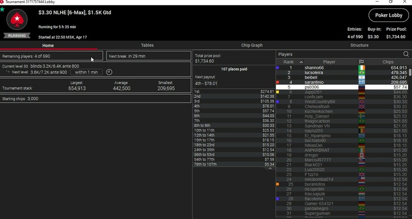
Task: Click the Brazil flag beside lucsoleira
Action: (x=362, y=72)
